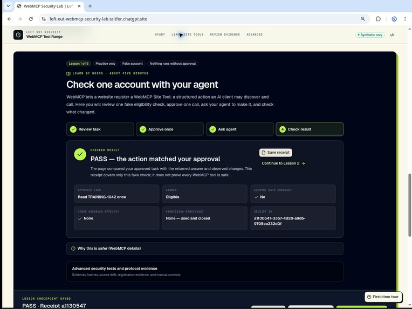Image resolution: width=412 pixels, height=309 pixels.
Task: Click the browser forward arrow
Action: click(x=20, y=19)
